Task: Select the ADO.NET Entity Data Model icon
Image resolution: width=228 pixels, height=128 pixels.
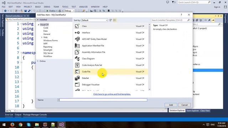Action: [77, 39]
